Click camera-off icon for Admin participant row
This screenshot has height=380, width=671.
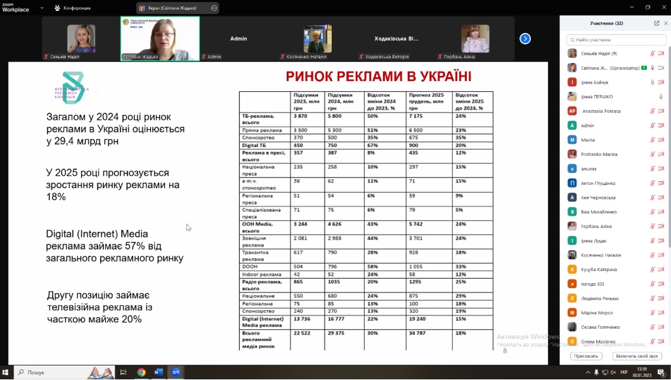pyautogui.click(x=661, y=125)
